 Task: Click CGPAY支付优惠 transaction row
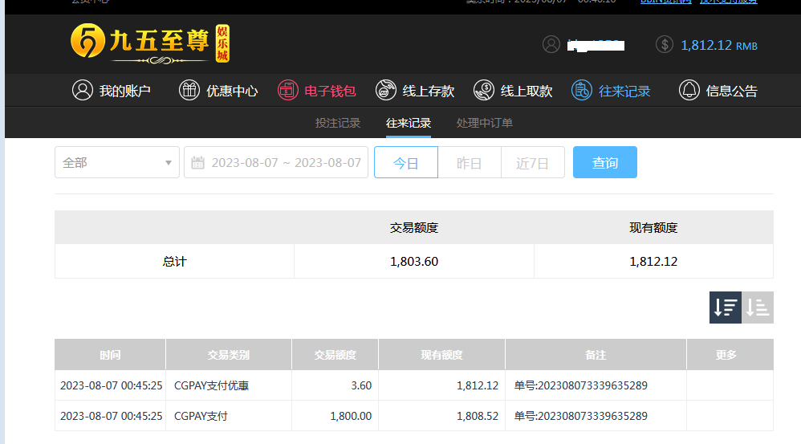tap(414, 385)
